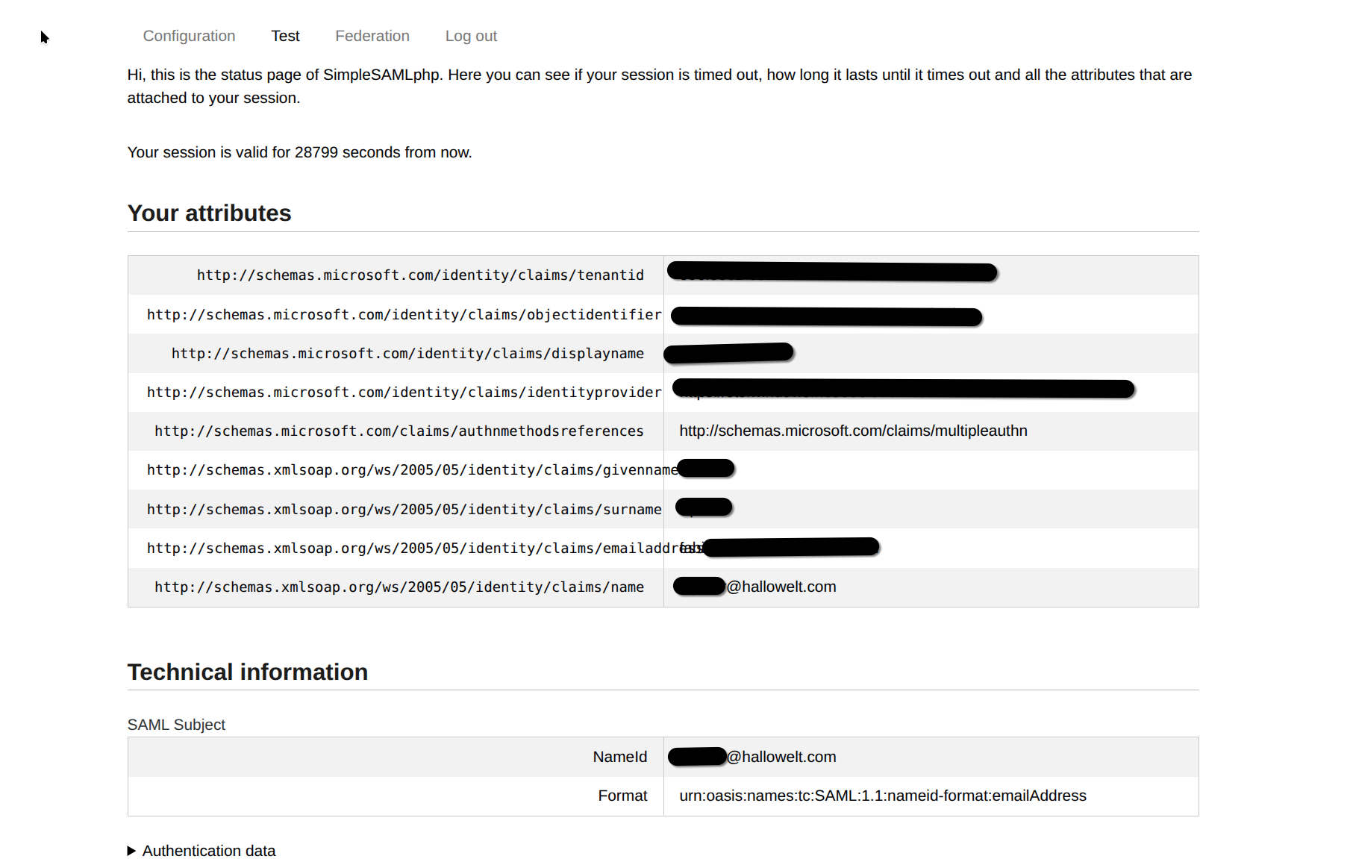Open the Configuration tab

[x=189, y=36]
